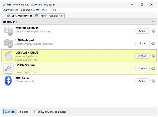The height and width of the screenshot is (117, 158).
Task: Share the Intel Corp. wireless controller
Action: pyautogui.click(x=142, y=81)
